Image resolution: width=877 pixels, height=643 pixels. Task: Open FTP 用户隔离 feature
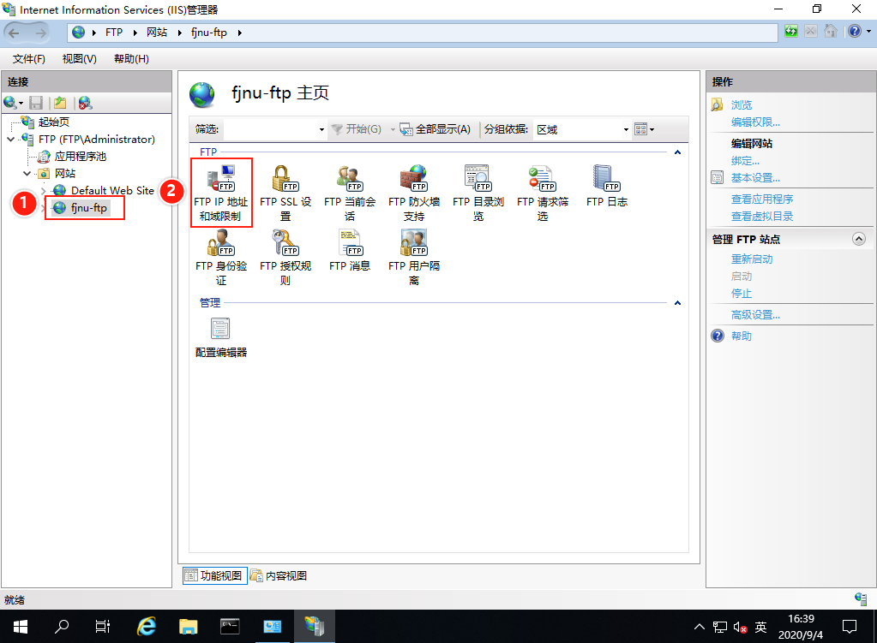[414, 257]
